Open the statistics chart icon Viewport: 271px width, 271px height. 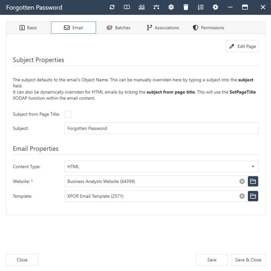(x=141, y=7)
